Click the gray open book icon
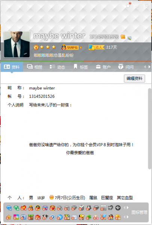 click(x=103, y=208)
